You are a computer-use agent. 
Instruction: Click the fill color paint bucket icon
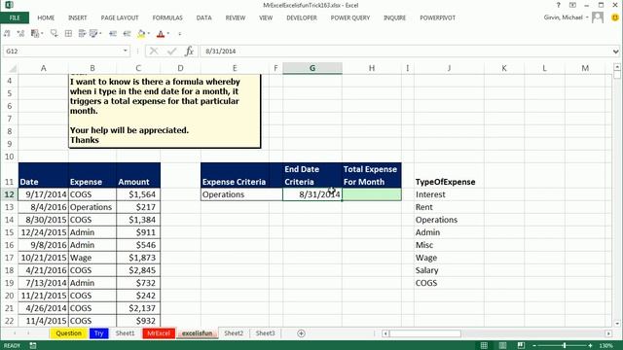tap(141, 34)
